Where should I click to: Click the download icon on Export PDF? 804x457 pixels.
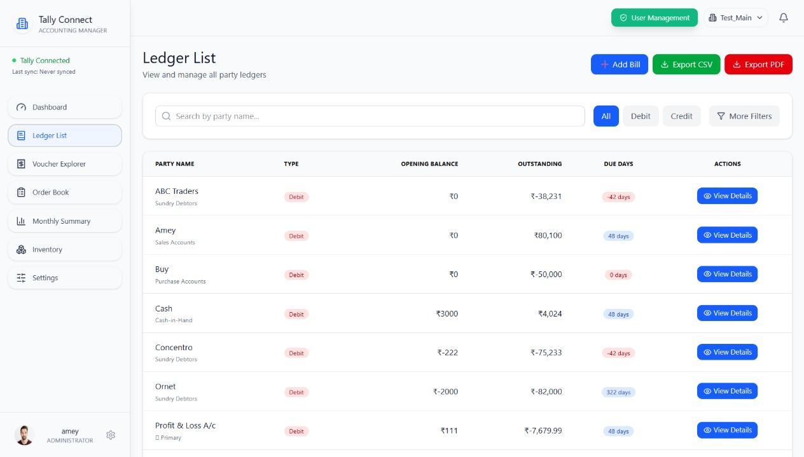(737, 64)
